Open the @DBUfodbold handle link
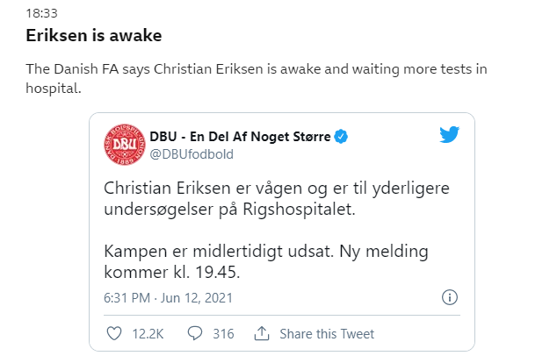The width and height of the screenshot is (557, 363). pyautogui.click(x=192, y=154)
